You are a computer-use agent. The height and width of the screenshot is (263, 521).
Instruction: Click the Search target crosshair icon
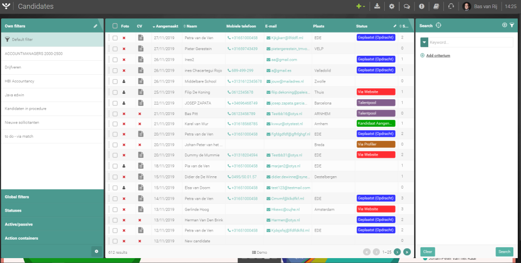coord(439,25)
